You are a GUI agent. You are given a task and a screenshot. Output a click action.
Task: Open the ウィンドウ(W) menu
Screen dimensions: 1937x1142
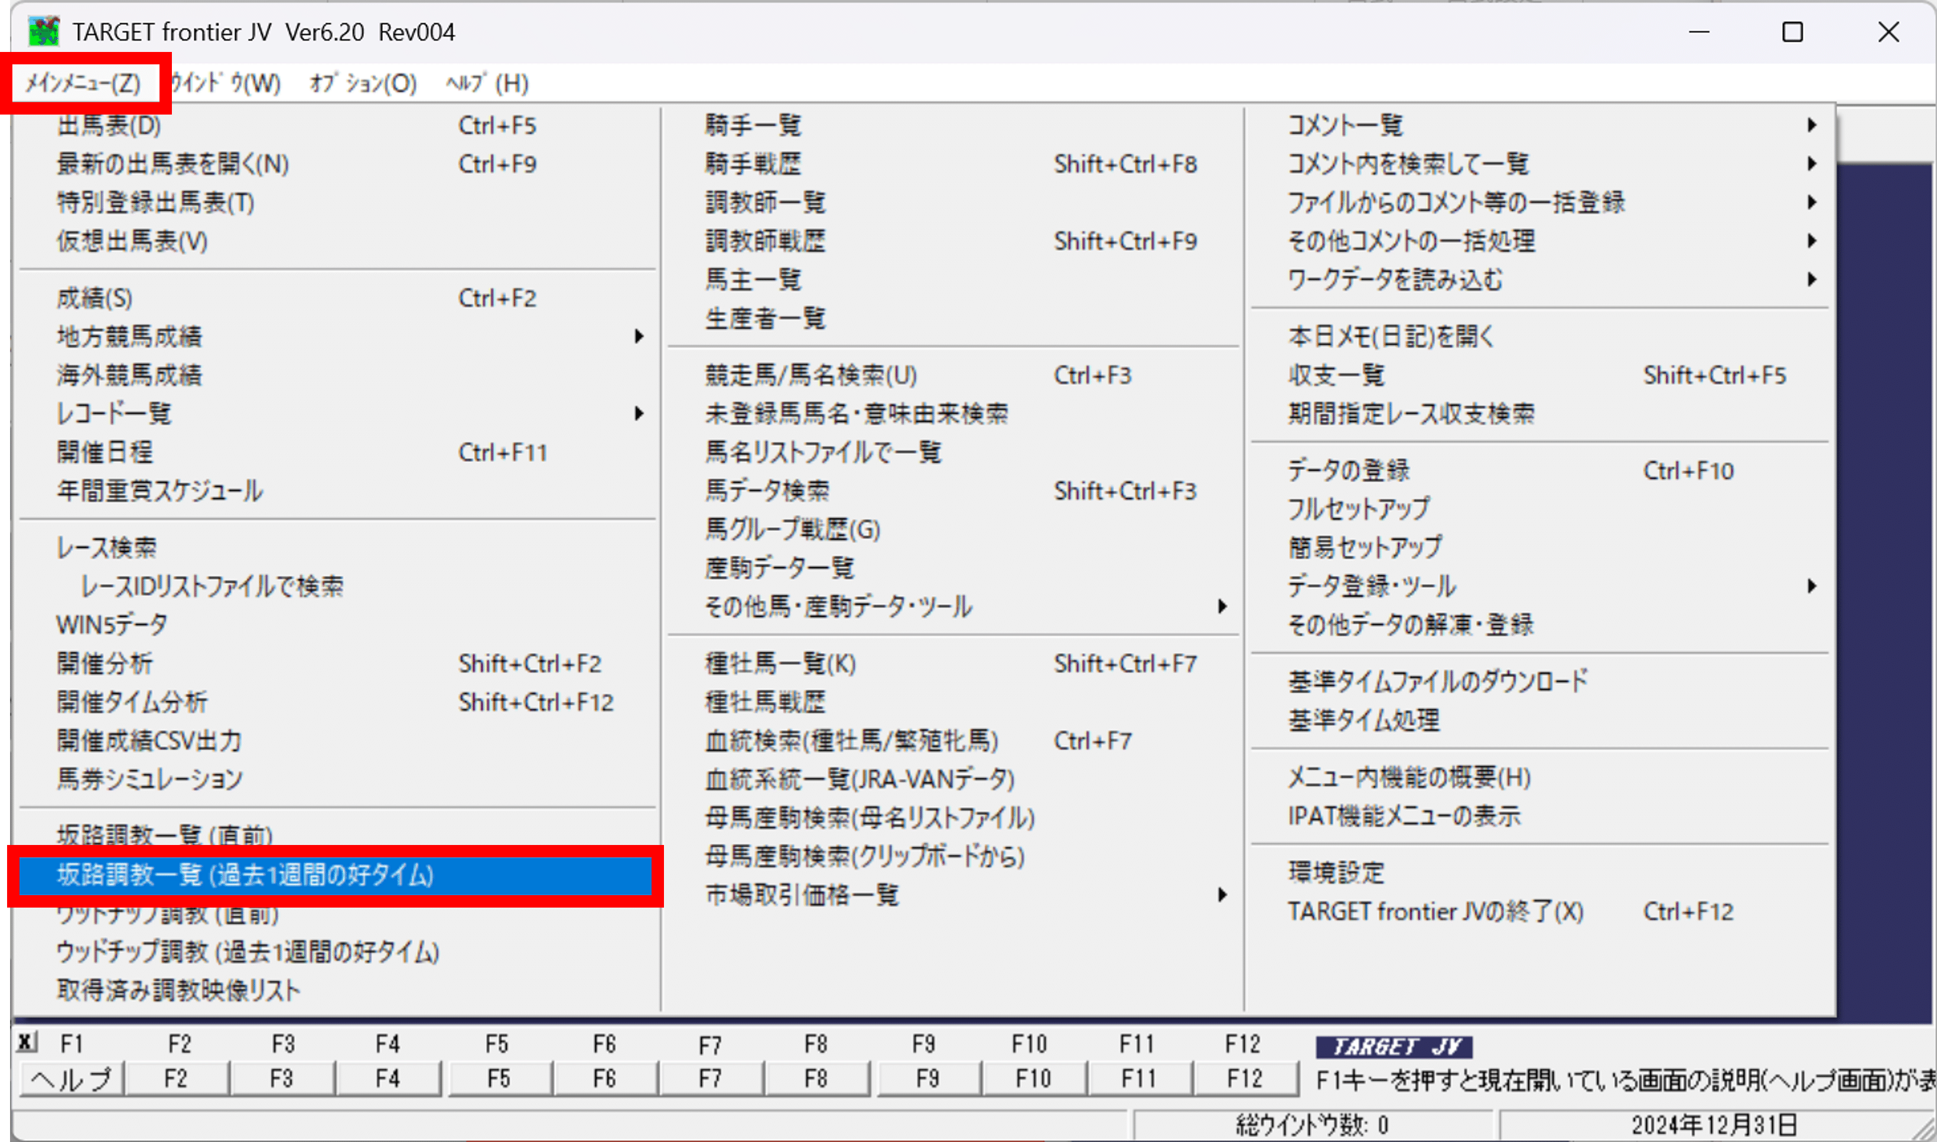pos(225,83)
